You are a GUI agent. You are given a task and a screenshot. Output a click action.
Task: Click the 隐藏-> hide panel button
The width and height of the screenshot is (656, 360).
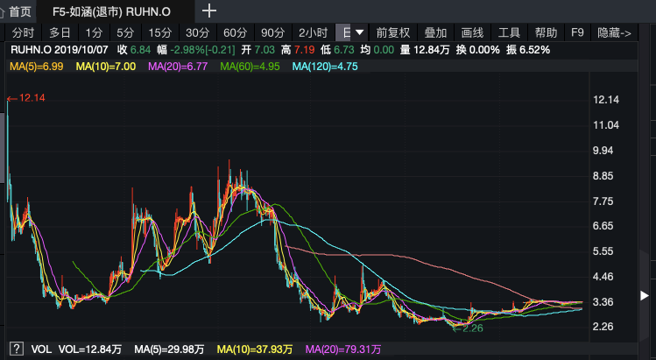pyautogui.click(x=614, y=33)
